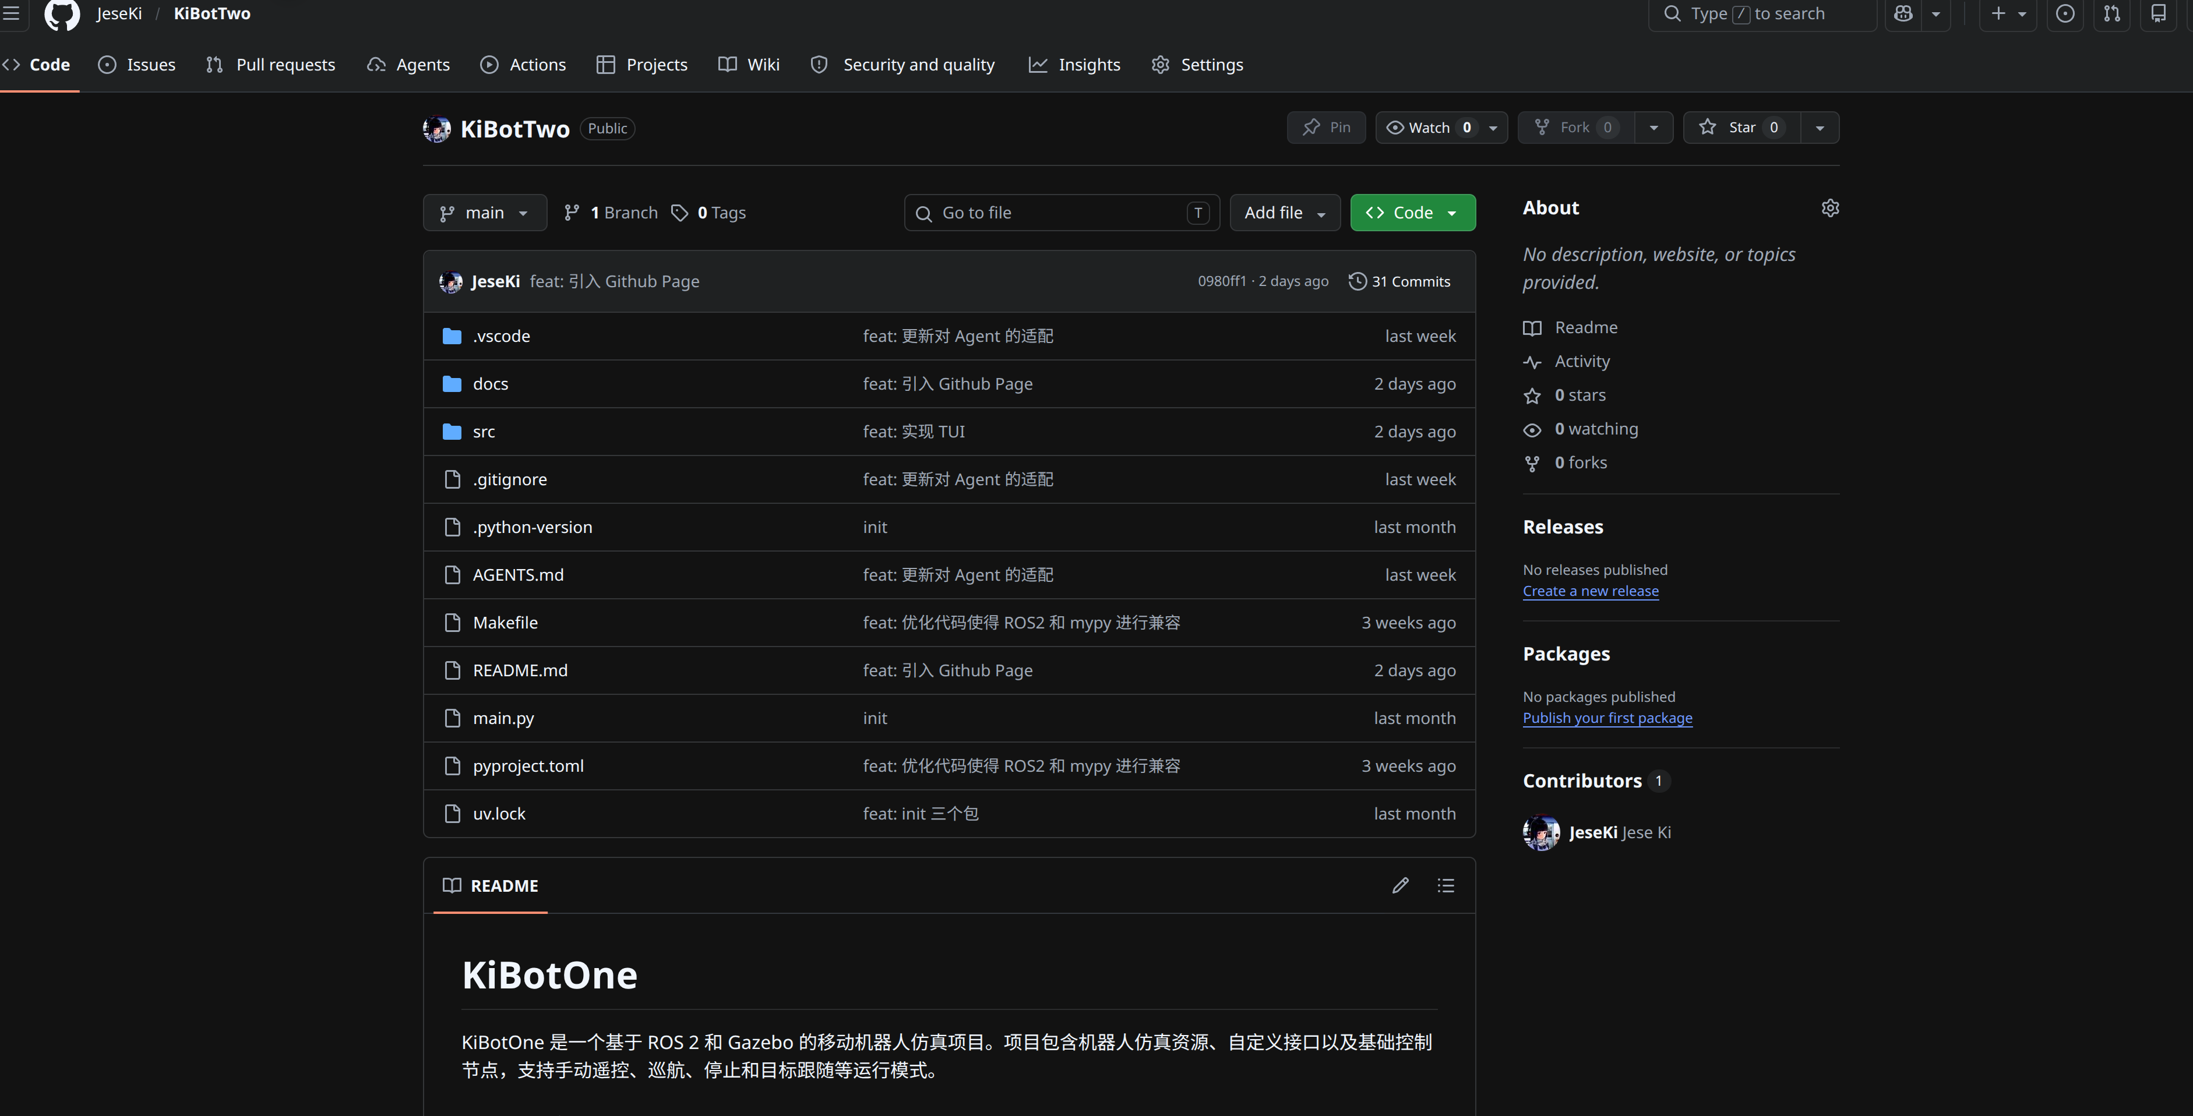The height and width of the screenshot is (1116, 2193).
Task: Focus the Go to file field
Action: (1060, 213)
